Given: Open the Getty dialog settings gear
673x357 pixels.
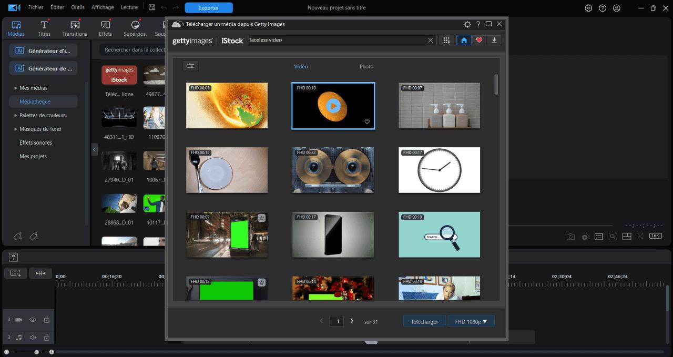Looking at the screenshot, I should point(467,24).
